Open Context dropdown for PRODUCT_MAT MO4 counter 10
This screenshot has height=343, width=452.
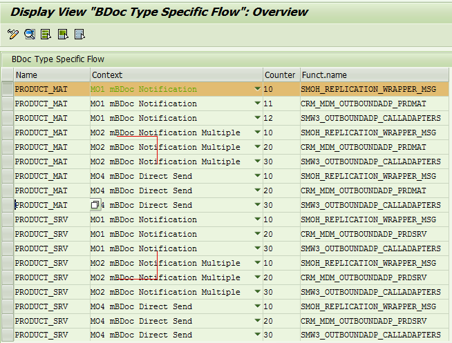point(257,175)
